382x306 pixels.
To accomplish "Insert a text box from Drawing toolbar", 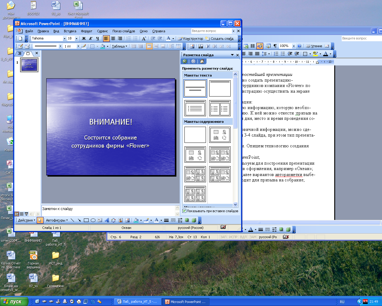I will pyautogui.click(x=100, y=220).
